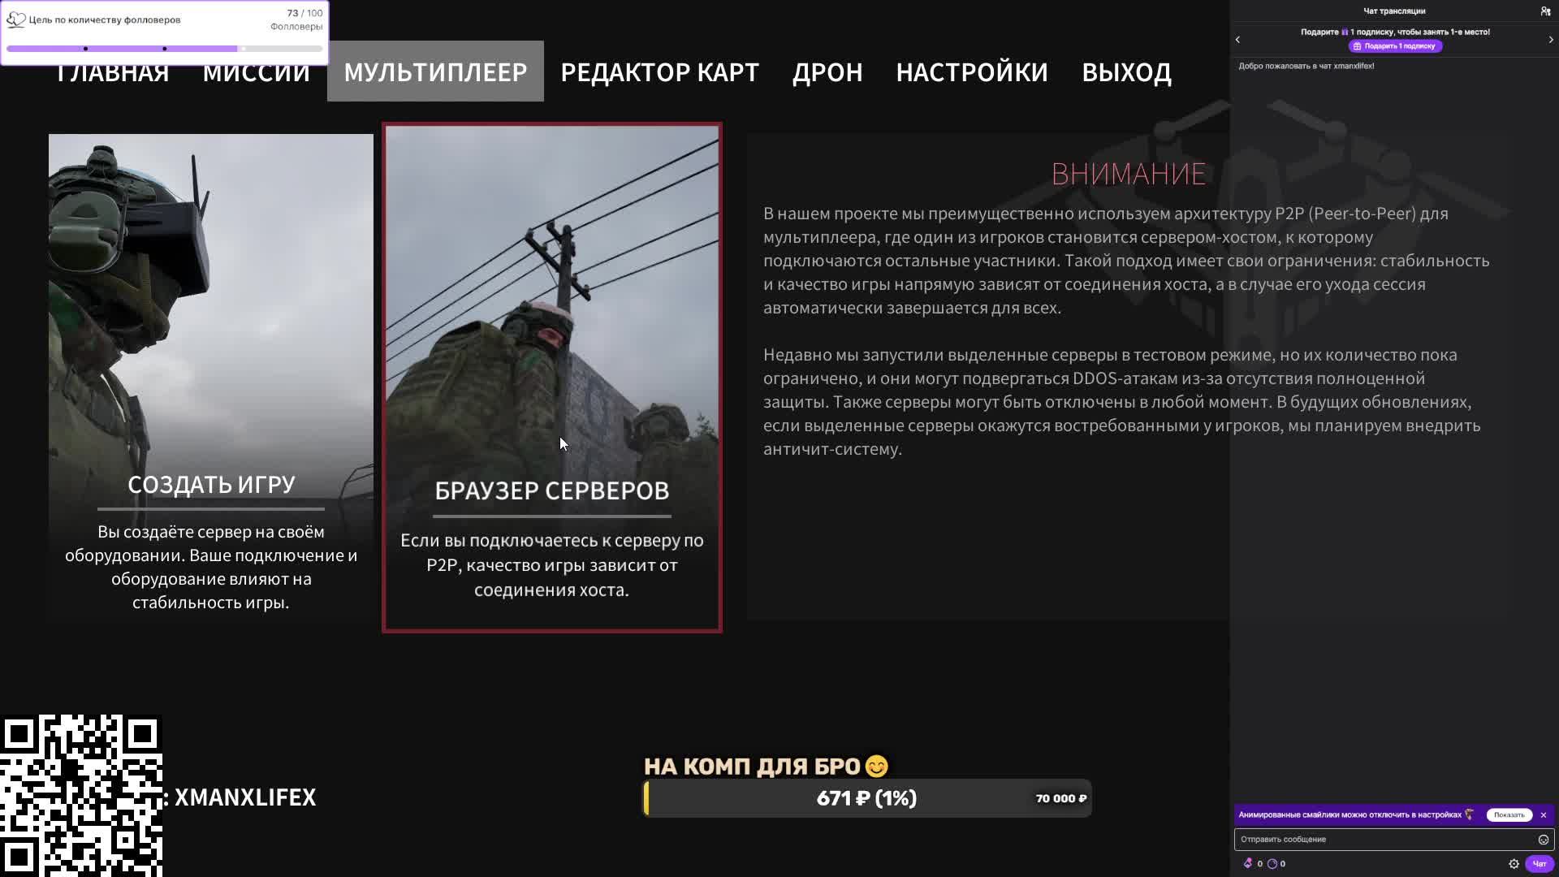Dismiss the animated emotes notice with the X
The image size is (1559, 877).
point(1544,814)
